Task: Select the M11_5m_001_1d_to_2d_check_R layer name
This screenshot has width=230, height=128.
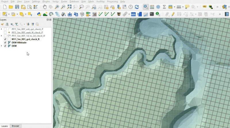Action: point(28,36)
